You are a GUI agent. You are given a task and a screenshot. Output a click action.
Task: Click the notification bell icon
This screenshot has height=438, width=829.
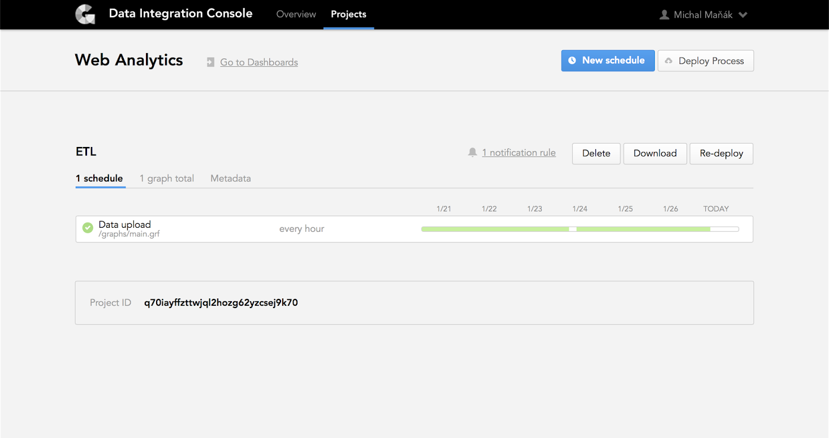click(473, 153)
